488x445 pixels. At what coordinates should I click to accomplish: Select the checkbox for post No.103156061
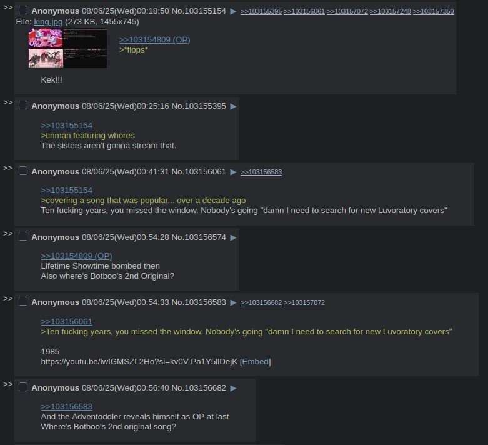tap(23, 171)
